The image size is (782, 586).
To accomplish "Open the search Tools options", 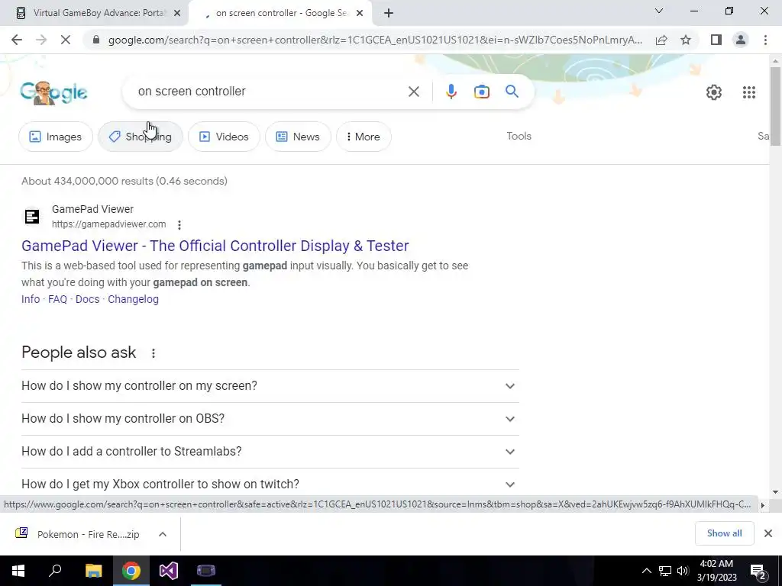I will click(519, 136).
